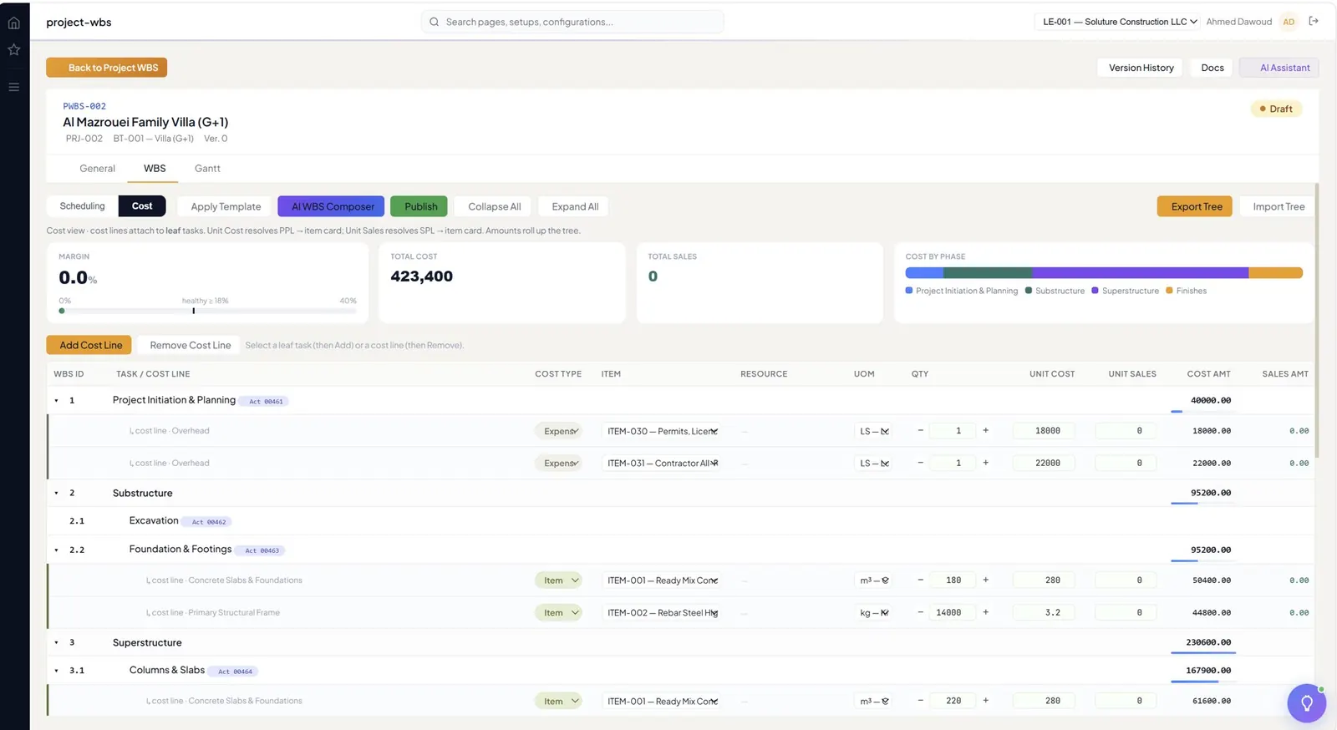Focus the search pages field
The width and height of the screenshot is (1337, 730).
(x=572, y=22)
